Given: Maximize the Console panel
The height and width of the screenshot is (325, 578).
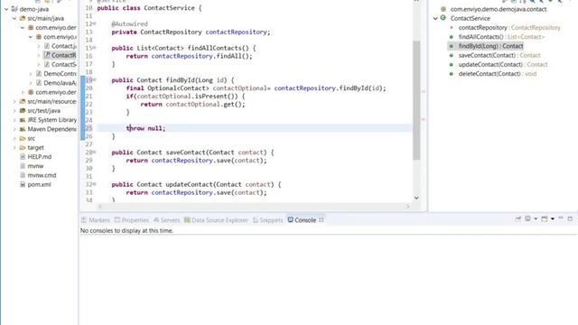Looking at the screenshot, I should pos(570,218).
